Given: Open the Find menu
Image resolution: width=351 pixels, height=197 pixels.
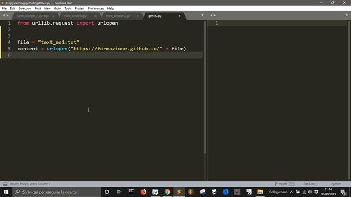Looking at the screenshot, I should (37, 9).
